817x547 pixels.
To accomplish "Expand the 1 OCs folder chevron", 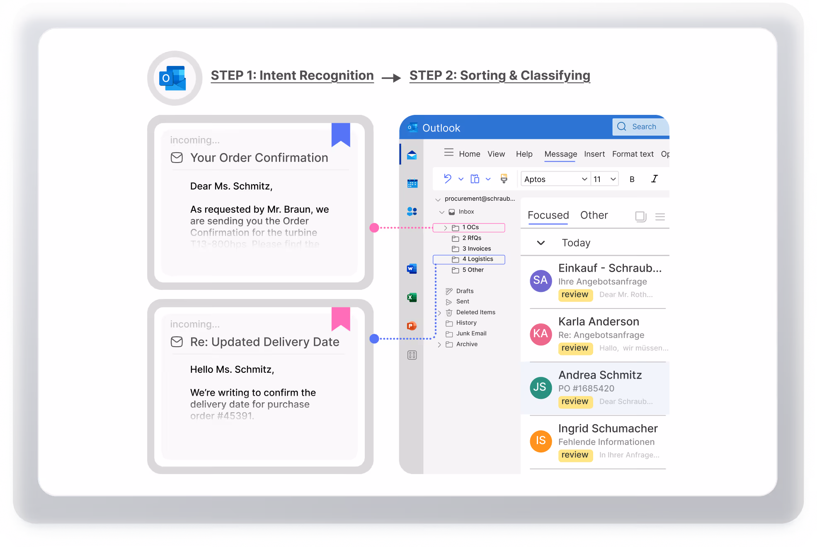I will [446, 228].
